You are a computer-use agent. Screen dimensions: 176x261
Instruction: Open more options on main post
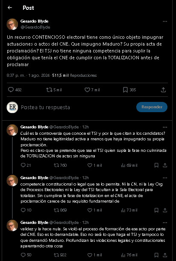click(165, 21)
